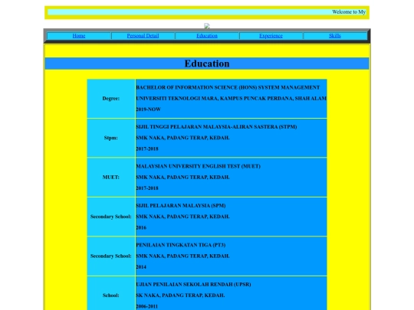The height and width of the screenshot is (310, 414).
Task: Click the Secondary School: label beside PT3
Action: 111,256
